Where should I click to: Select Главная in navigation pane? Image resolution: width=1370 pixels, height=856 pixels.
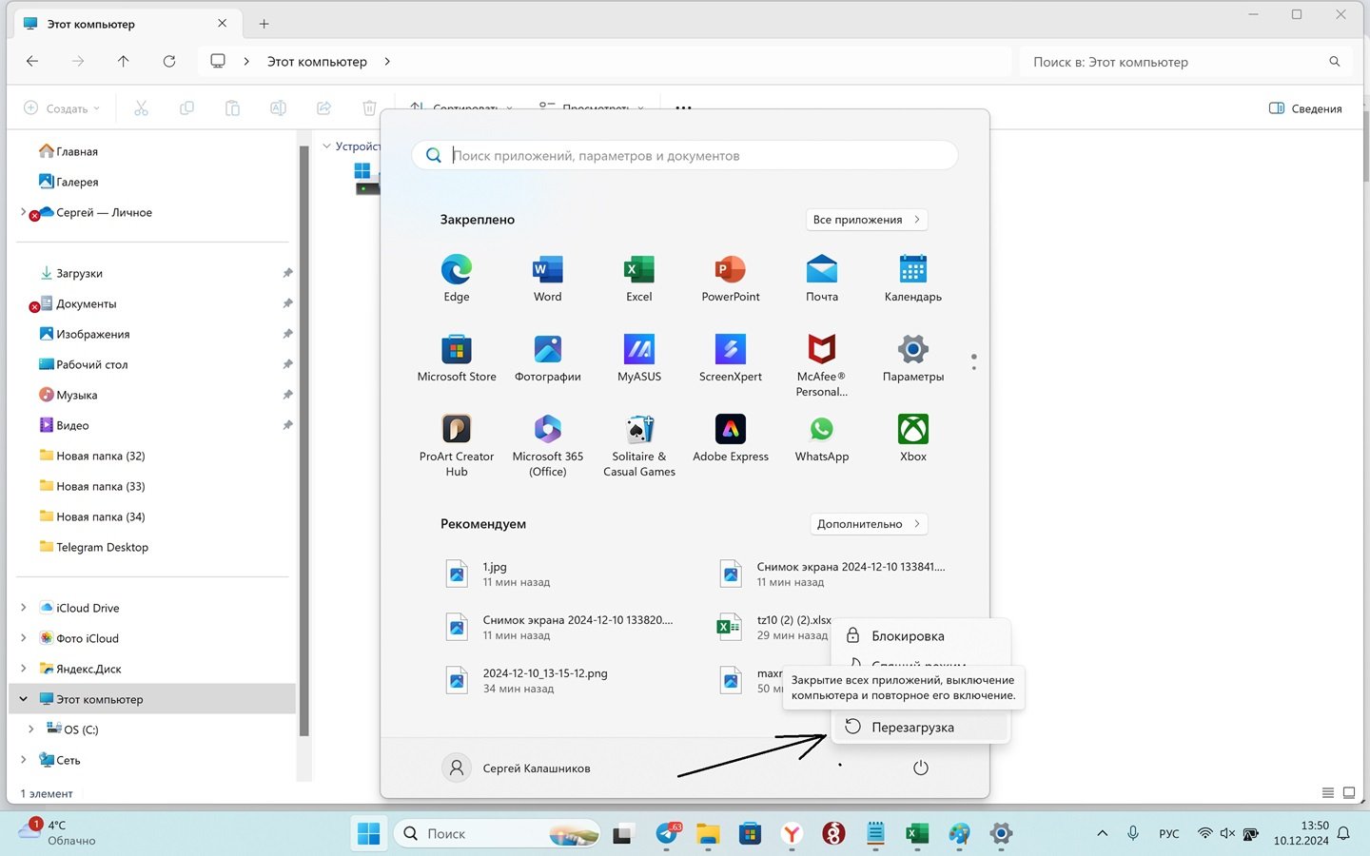pos(68,151)
